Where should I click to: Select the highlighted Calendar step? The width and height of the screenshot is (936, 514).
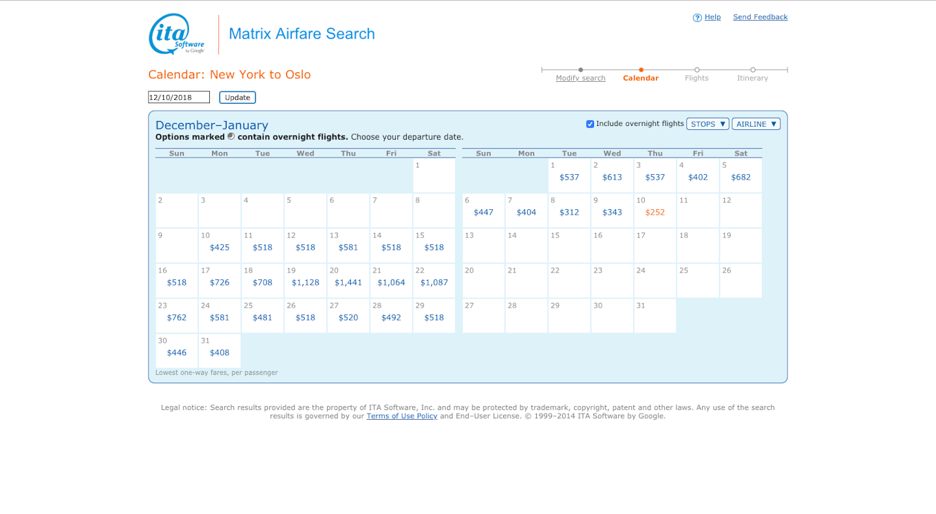point(640,78)
